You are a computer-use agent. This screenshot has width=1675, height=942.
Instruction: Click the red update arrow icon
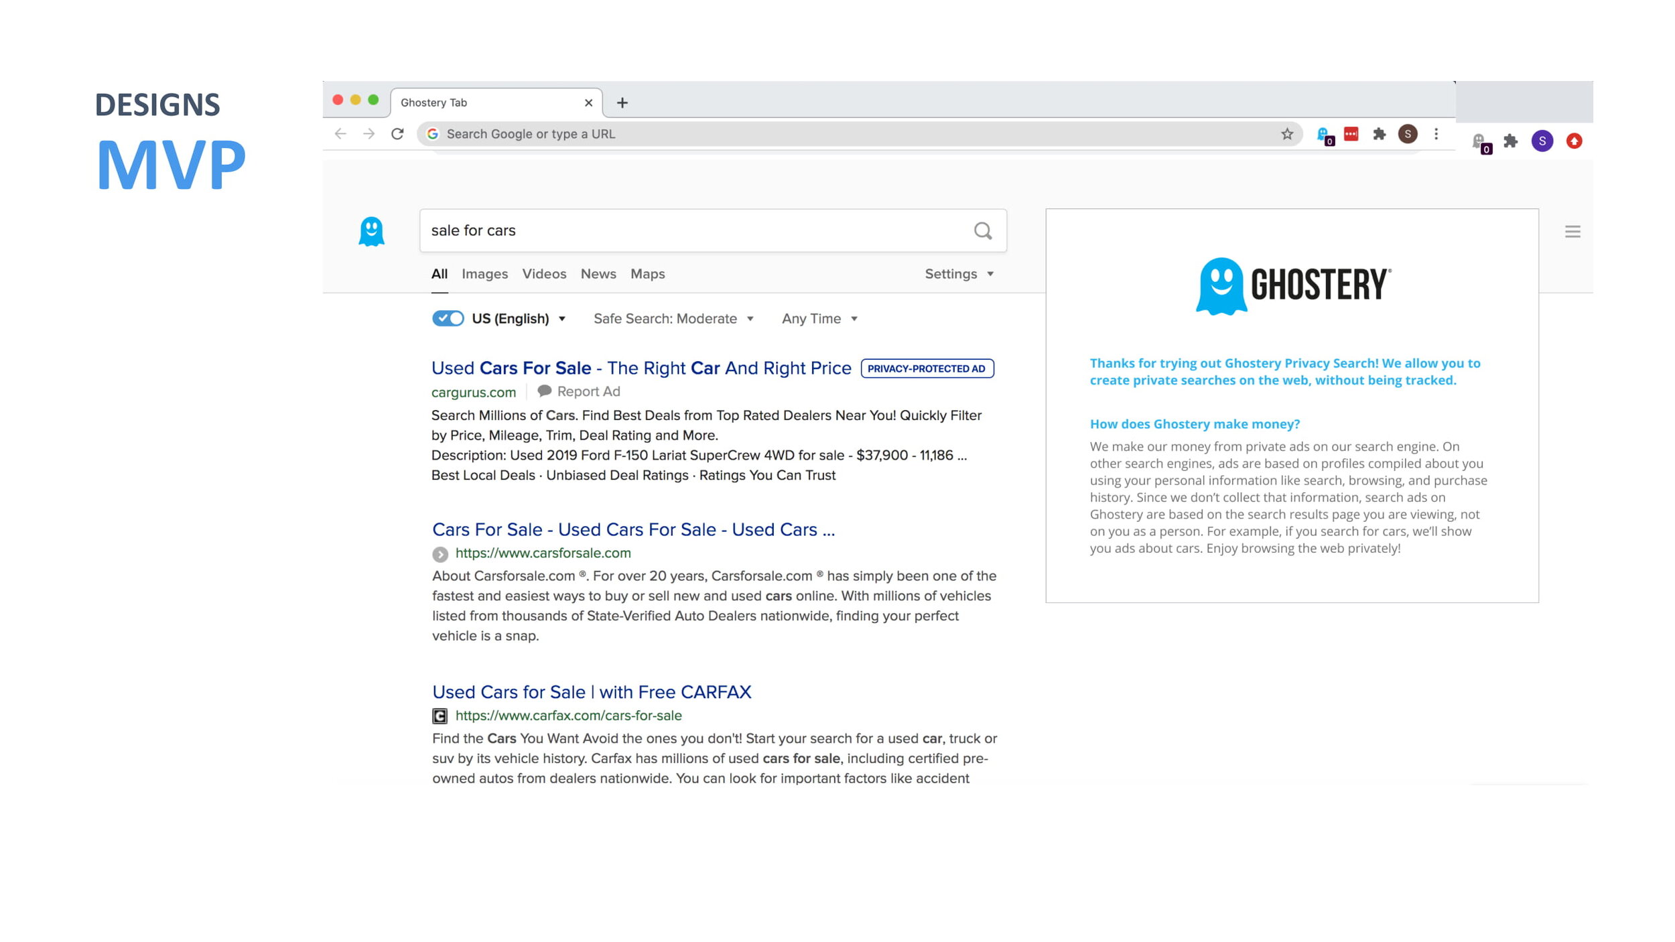click(1574, 141)
